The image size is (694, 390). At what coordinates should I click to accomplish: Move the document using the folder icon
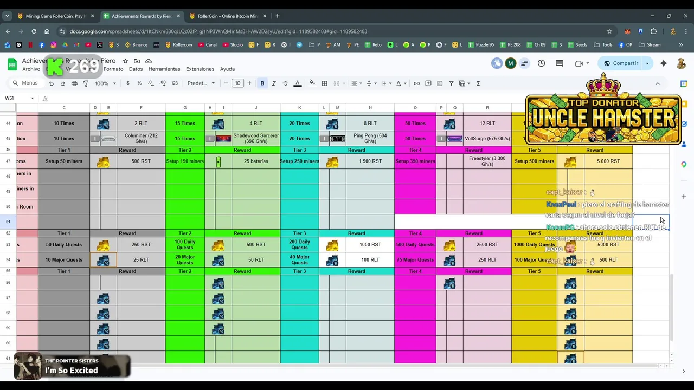pyautogui.click(x=137, y=61)
